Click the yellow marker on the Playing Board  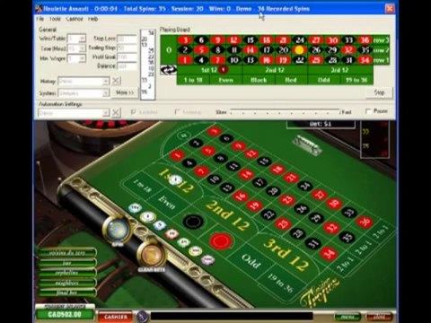point(299,50)
